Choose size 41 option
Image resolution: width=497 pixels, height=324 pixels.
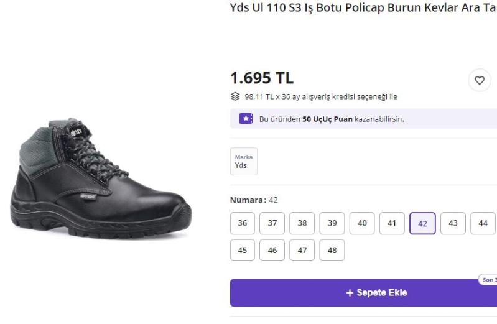click(391, 223)
